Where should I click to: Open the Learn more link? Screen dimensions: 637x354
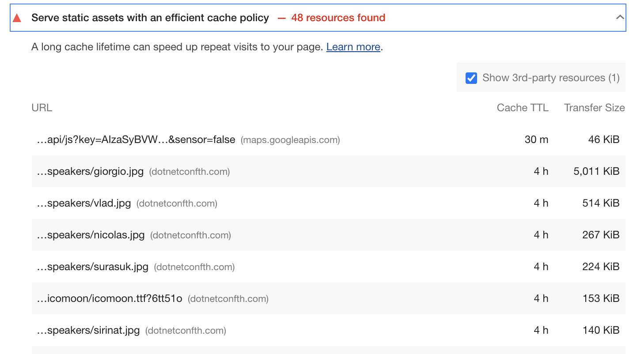353,47
